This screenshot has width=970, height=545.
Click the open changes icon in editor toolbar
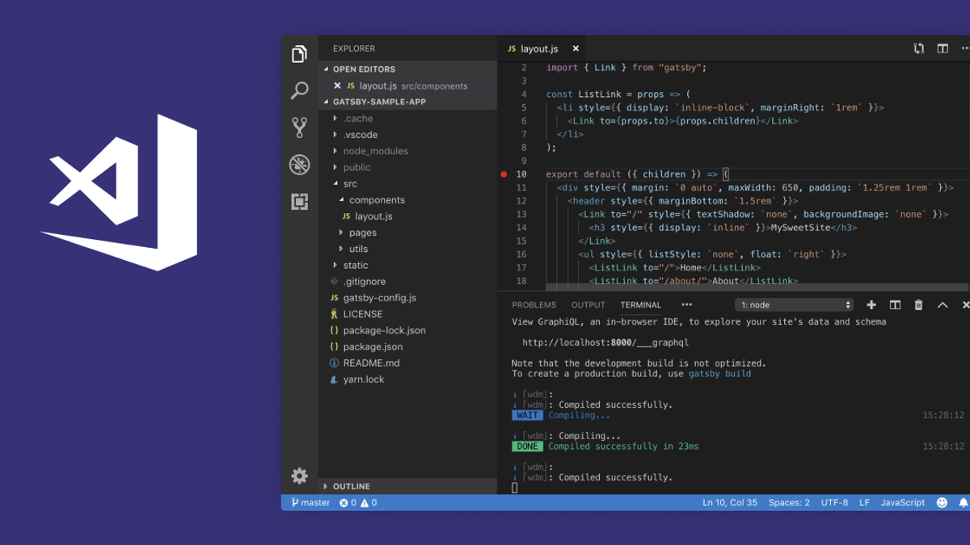pyautogui.click(x=919, y=48)
